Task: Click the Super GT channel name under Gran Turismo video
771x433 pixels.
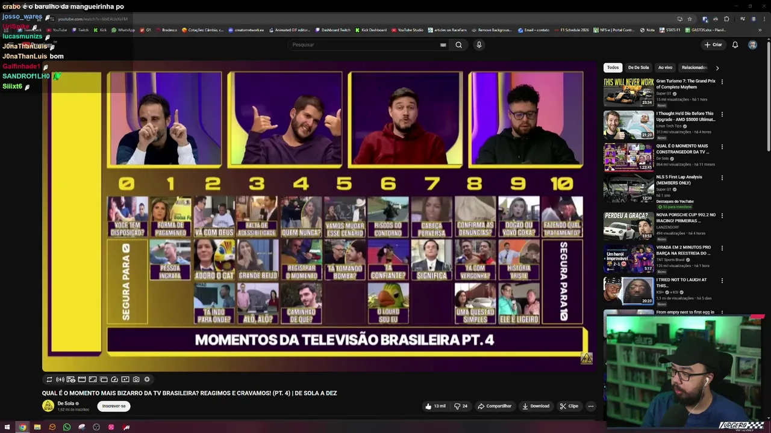Action: pyautogui.click(x=663, y=94)
